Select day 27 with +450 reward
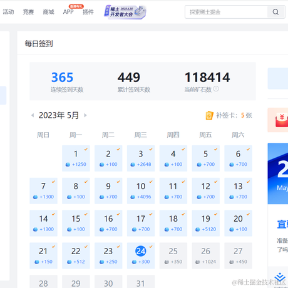The height and width of the screenshot is (288, 288). tap(238, 255)
